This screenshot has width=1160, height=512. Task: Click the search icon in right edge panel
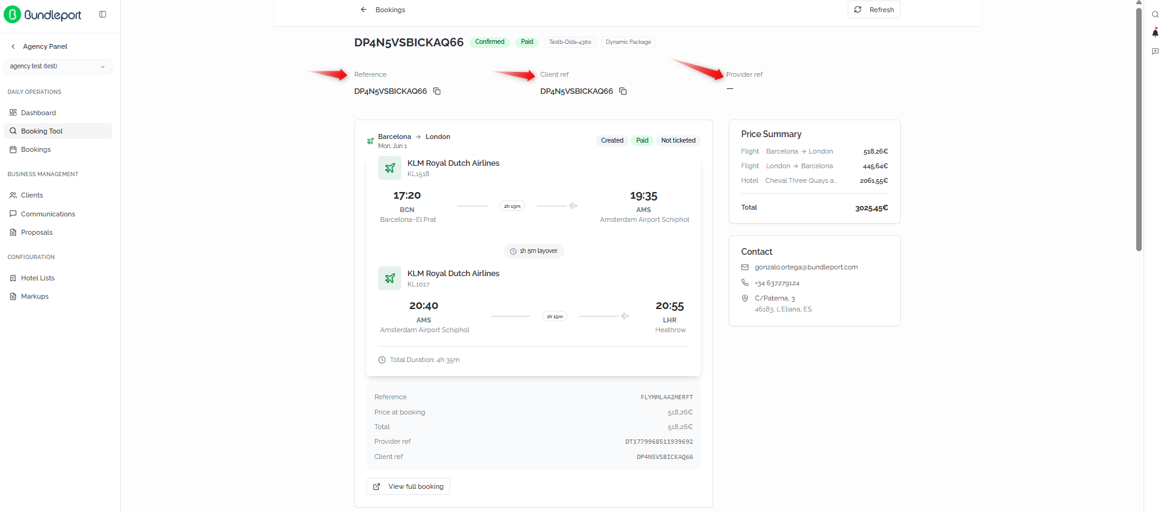pyautogui.click(x=1155, y=15)
